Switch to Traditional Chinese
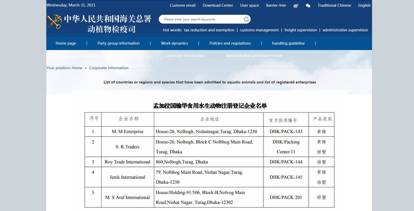 pos(334,5)
